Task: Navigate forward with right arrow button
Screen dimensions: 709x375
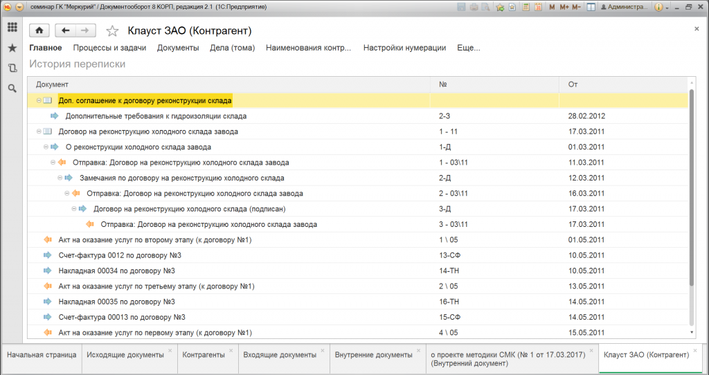Action: [x=85, y=30]
